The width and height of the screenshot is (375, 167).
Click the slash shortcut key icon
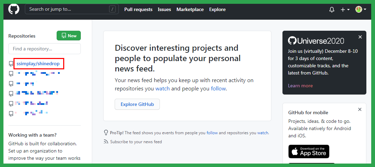pos(113,9)
